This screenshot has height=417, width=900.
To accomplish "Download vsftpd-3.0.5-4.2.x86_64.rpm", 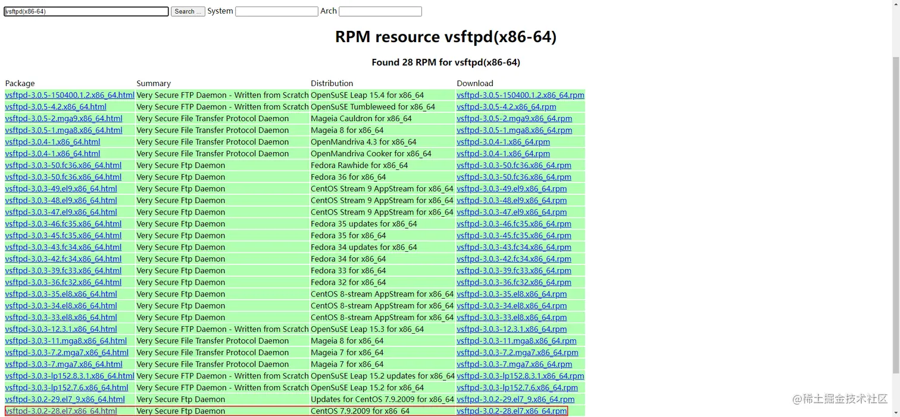I will [507, 107].
